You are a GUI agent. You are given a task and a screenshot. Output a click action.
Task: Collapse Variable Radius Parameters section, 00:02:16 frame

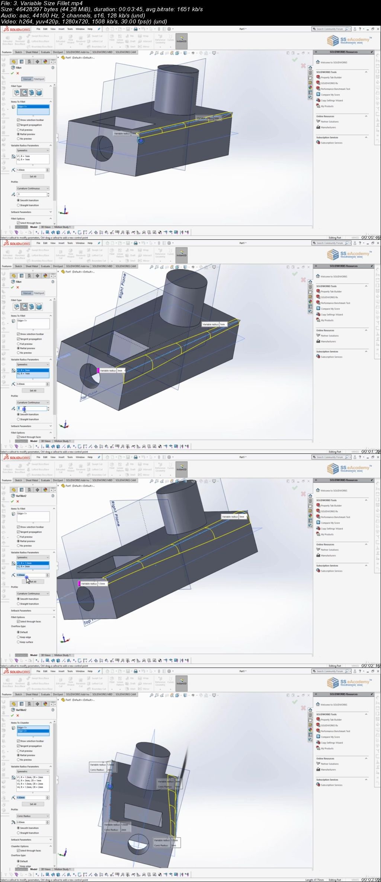tap(54, 553)
